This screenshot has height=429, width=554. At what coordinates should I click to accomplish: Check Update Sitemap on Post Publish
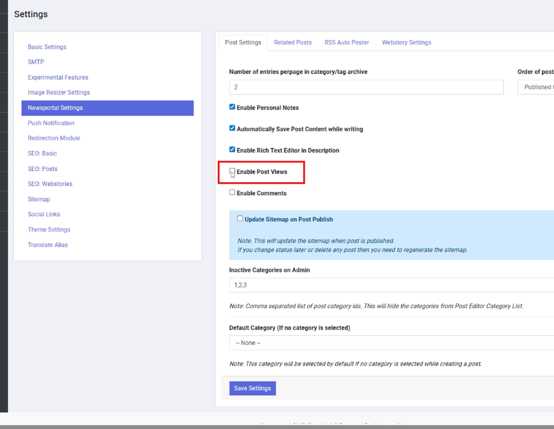[240, 218]
